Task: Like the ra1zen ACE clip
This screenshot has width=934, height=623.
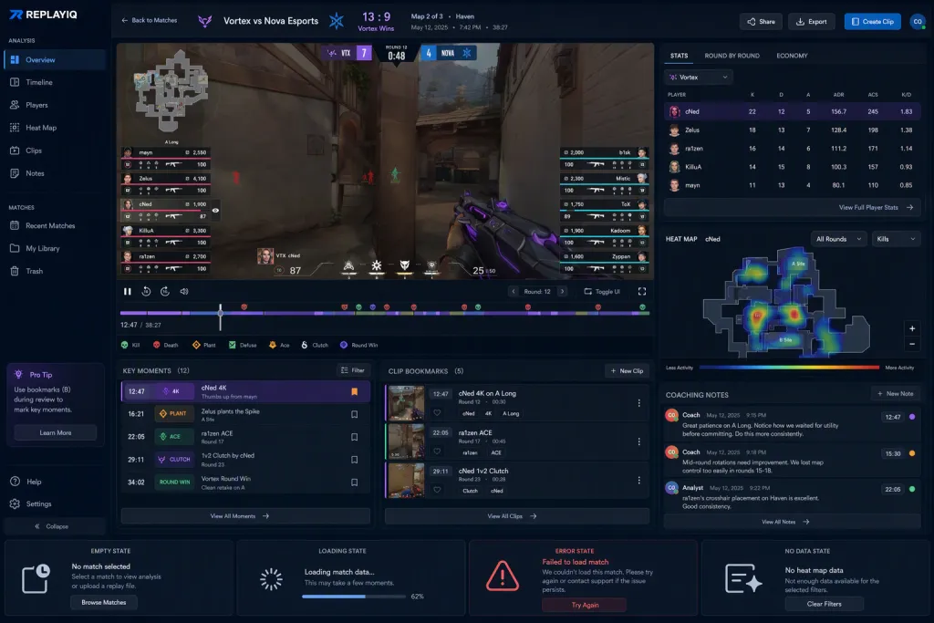Action: [437, 452]
